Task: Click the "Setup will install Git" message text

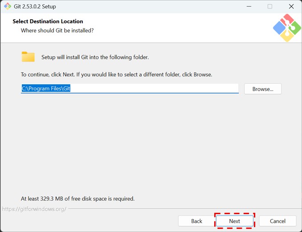Action: pyautogui.click(x=95, y=57)
